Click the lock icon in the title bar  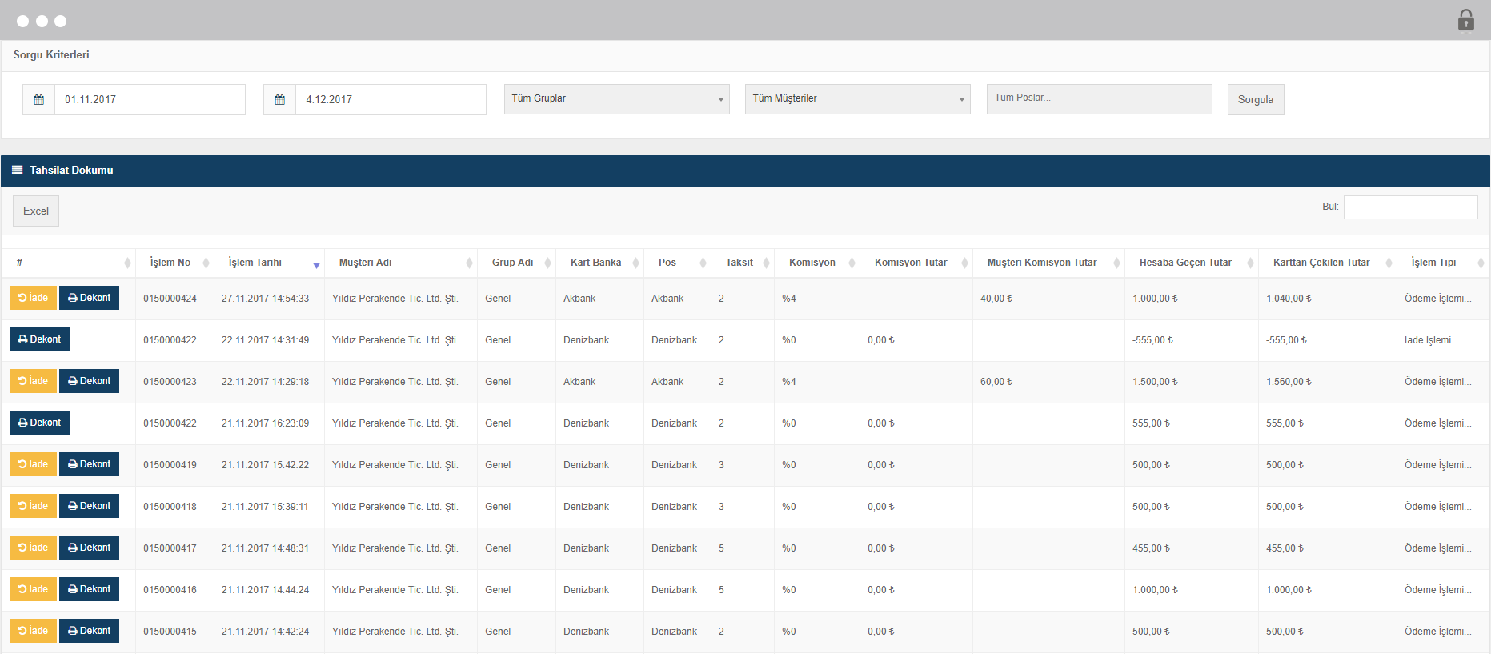pyautogui.click(x=1465, y=20)
